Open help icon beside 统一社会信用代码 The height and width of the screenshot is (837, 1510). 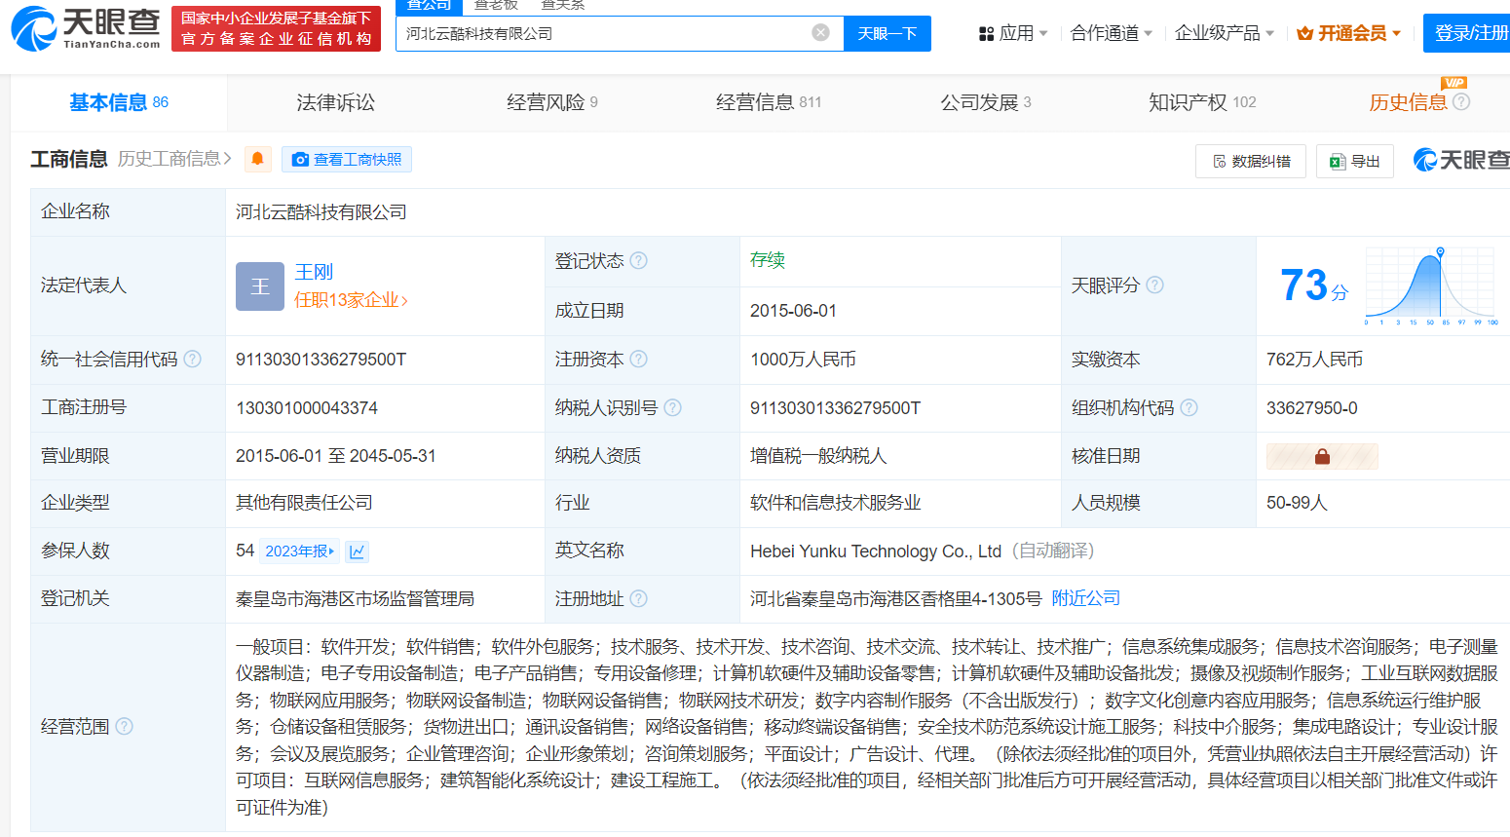click(193, 359)
